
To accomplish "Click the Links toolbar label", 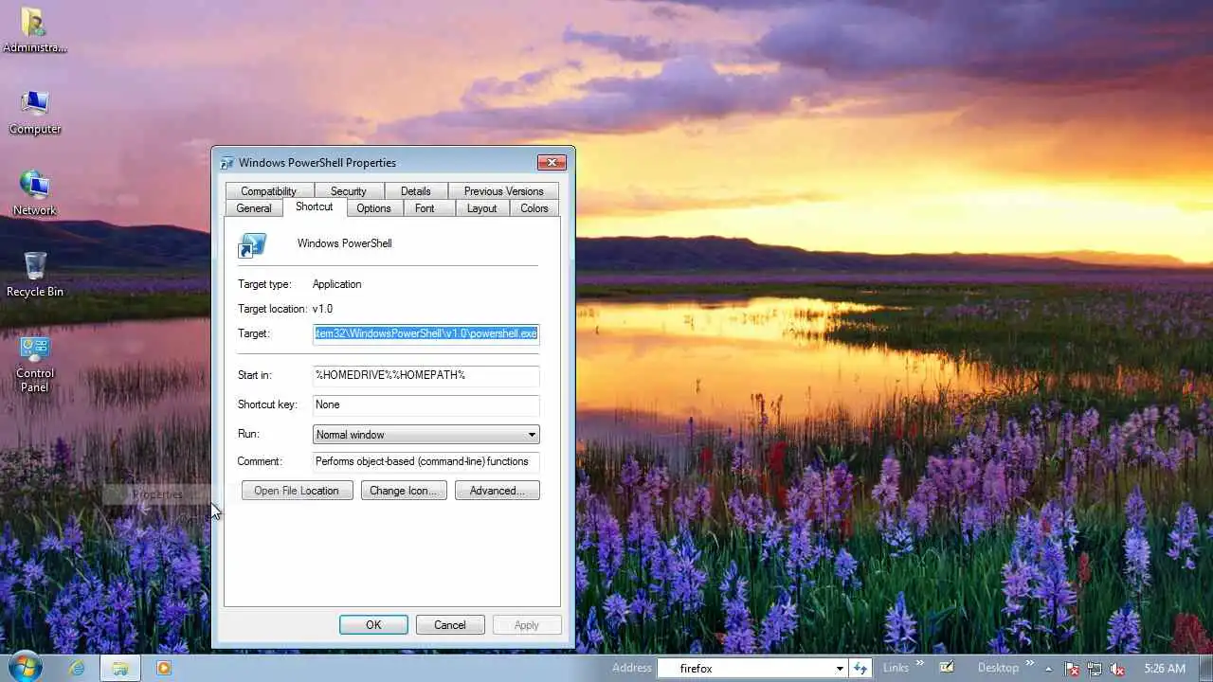I will (896, 668).
